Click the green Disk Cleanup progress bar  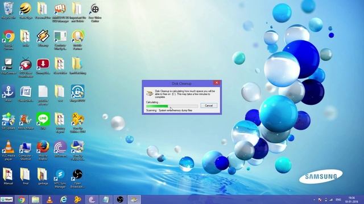point(172,106)
